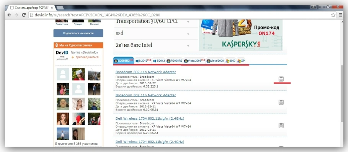This screenshot has width=348, height=152.
Task: Click the Kaspersky promo banner ad
Action: [240, 35]
